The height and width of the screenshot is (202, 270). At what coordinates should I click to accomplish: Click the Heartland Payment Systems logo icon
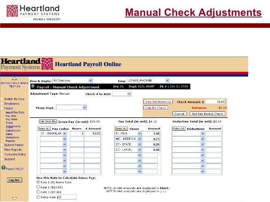point(47,64)
